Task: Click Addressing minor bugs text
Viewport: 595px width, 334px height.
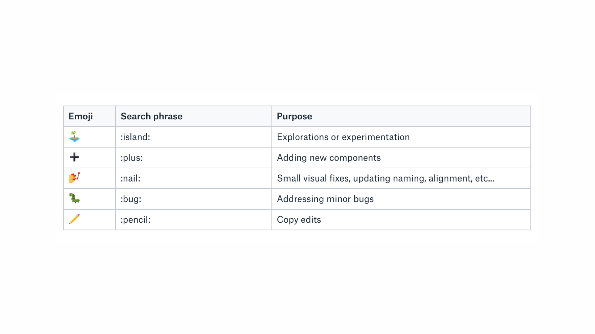Action: point(325,199)
